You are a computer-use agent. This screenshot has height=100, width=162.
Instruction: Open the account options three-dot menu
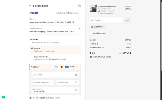coord(80,13)
